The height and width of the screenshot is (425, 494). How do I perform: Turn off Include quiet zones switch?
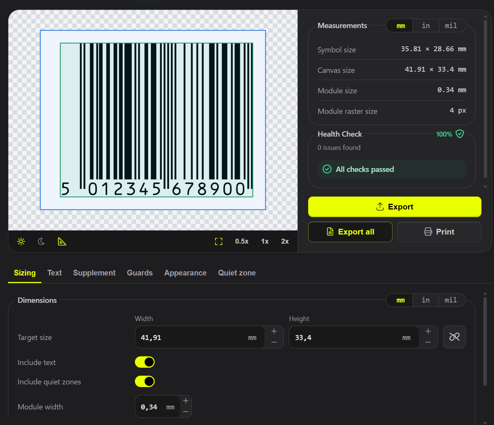pyautogui.click(x=145, y=381)
